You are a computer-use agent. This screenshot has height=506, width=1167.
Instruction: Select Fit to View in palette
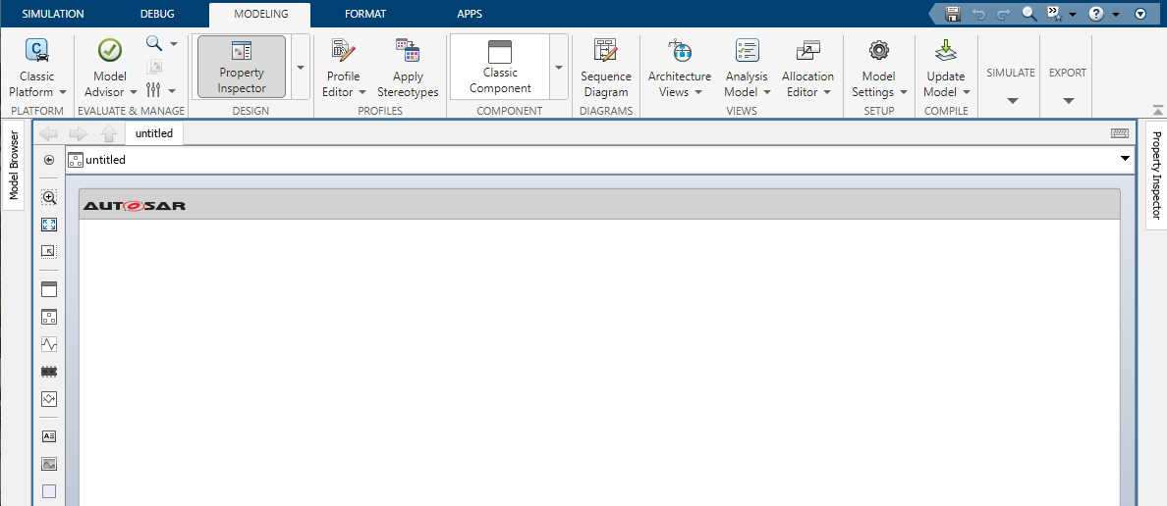(49, 225)
